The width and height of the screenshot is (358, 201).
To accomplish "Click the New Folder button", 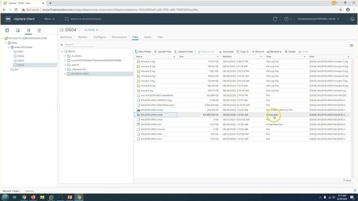I will point(143,52).
